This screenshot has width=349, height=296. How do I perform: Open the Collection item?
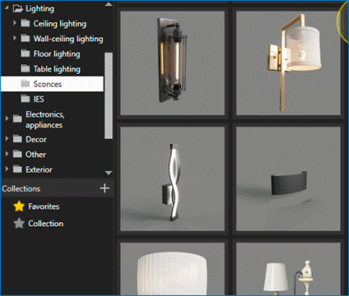click(x=45, y=224)
